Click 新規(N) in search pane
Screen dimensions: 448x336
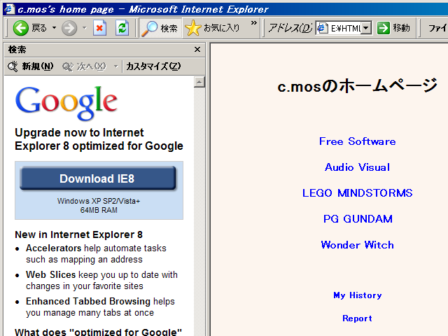coord(31,66)
